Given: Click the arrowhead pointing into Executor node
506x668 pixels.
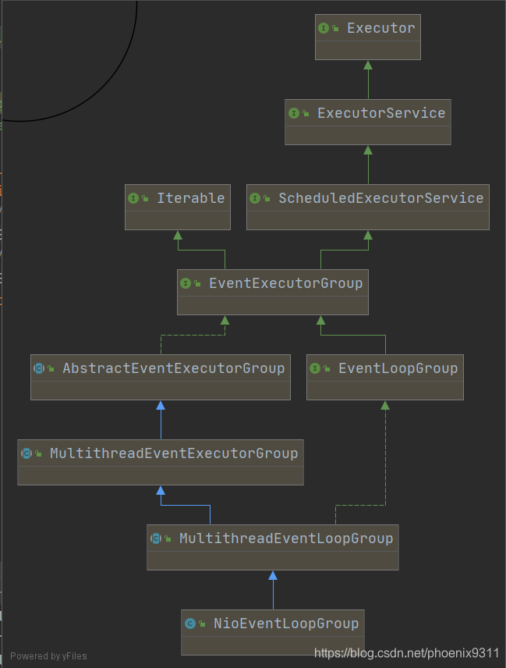Looking at the screenshot, I should pos(368,66).
